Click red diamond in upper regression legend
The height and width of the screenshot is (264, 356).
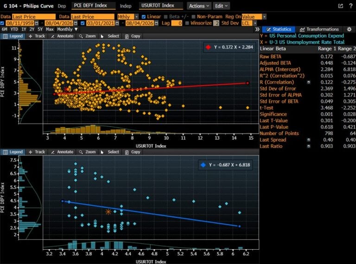[208, 47]
